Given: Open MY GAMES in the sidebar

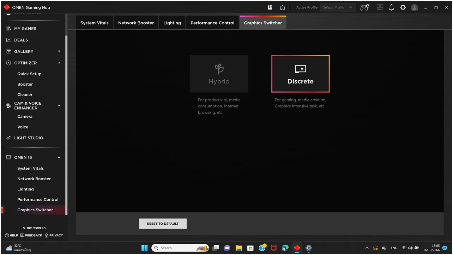Looking at the screenshot, I should pyautogui.click(x=25, y=29).
